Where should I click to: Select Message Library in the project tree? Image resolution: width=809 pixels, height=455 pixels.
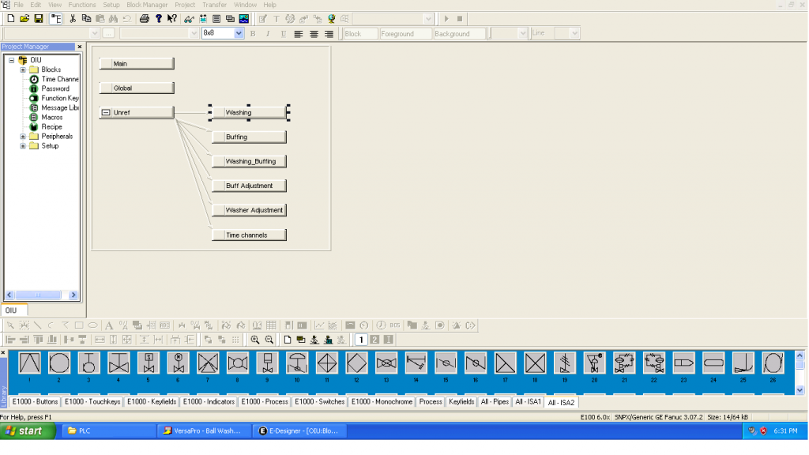click(x=60, y=107)
